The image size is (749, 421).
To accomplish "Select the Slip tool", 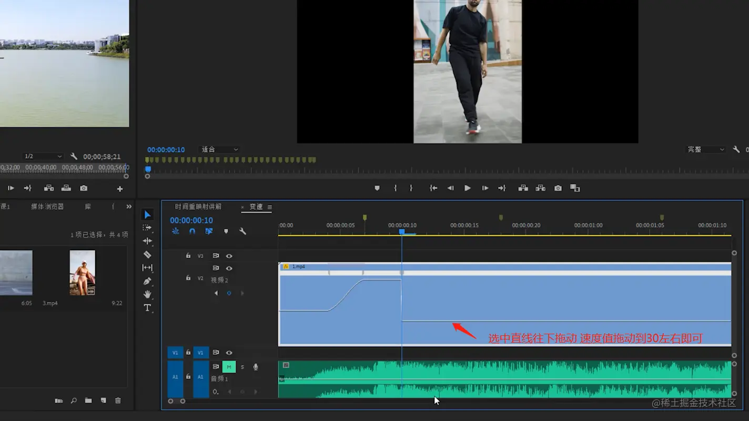I will coord(147,268).
